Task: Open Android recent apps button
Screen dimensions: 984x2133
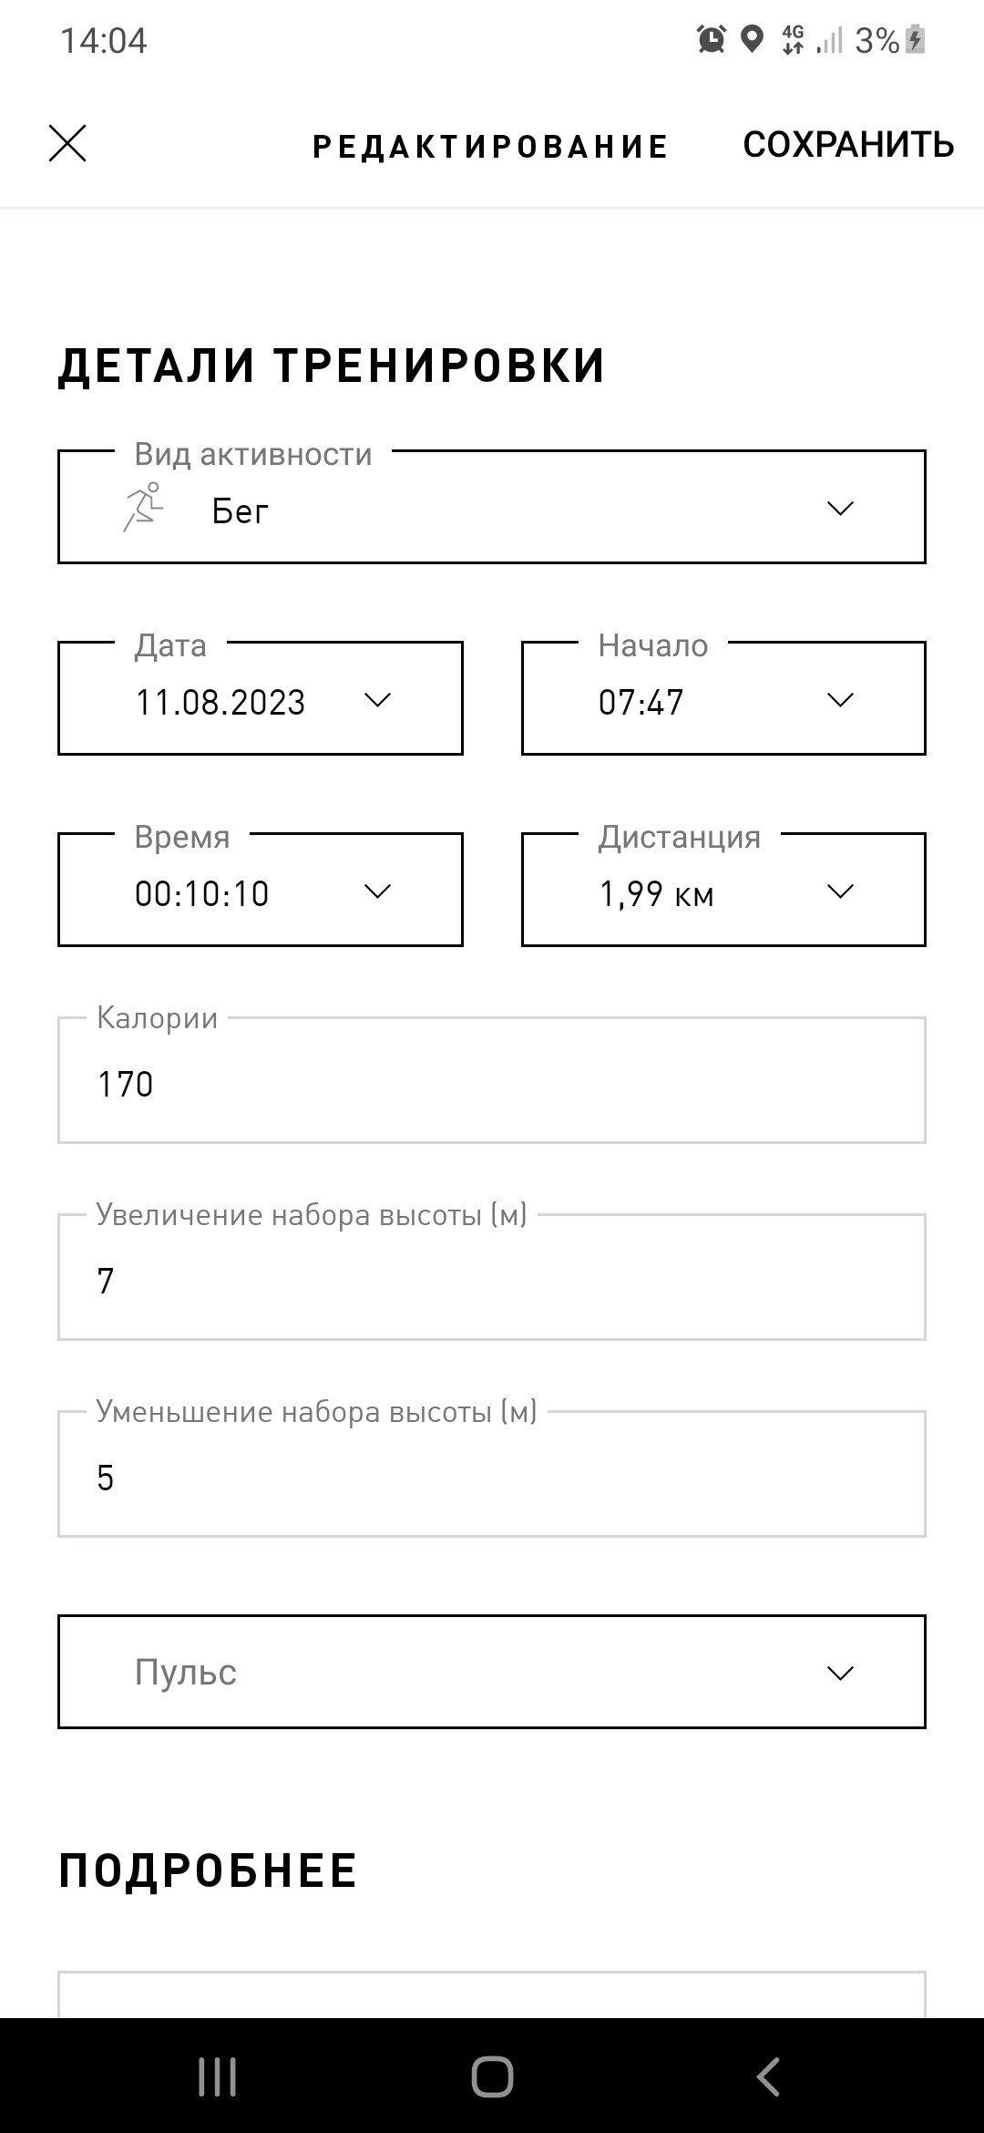Action: 217,2076
